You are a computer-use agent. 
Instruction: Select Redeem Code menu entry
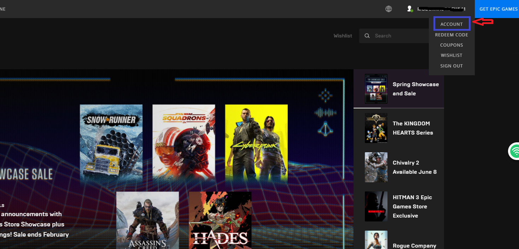pyautogui.click(x=451, y=35)
